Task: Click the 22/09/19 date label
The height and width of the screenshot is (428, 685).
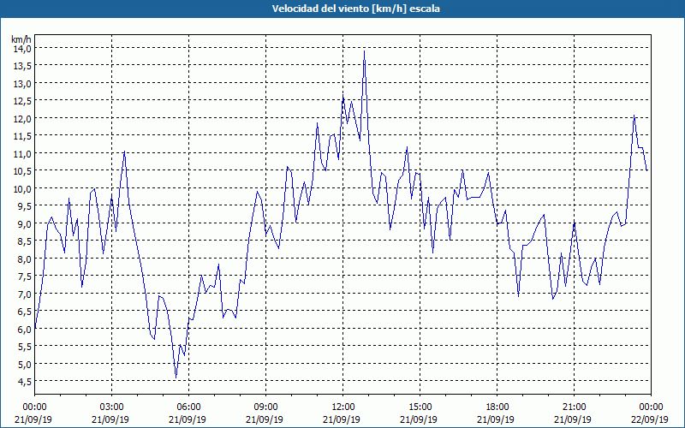Action: (651, 419)
